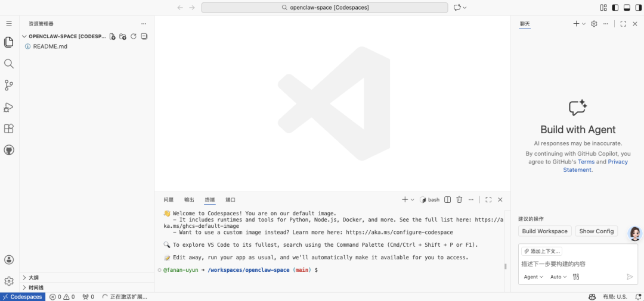
Task: Open the Explorer view in activity bar
Action: tap(8, 42)
